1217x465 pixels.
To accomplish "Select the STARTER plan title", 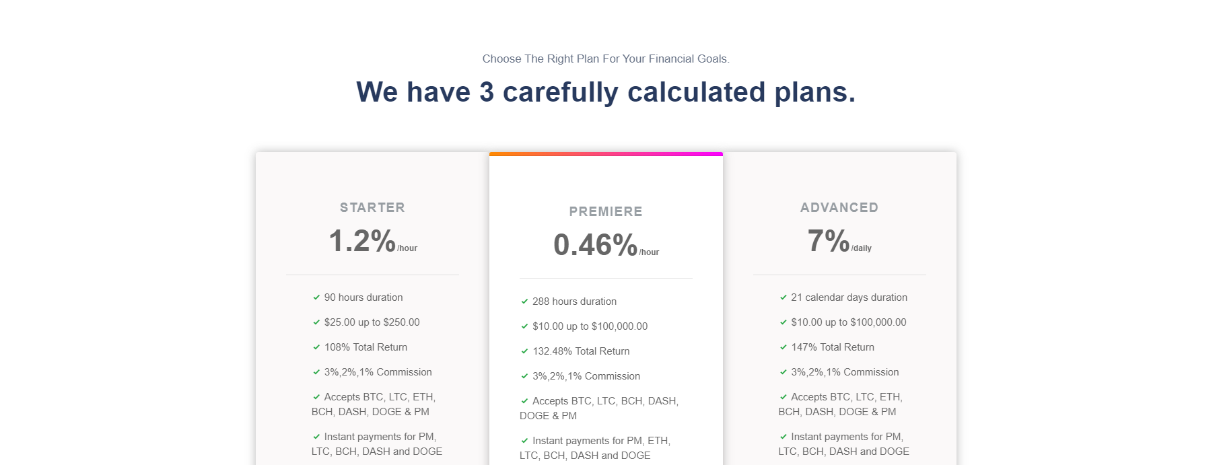I will [372, 208].
